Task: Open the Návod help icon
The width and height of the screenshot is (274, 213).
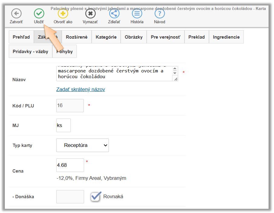Action: click(x=160, y=14)
